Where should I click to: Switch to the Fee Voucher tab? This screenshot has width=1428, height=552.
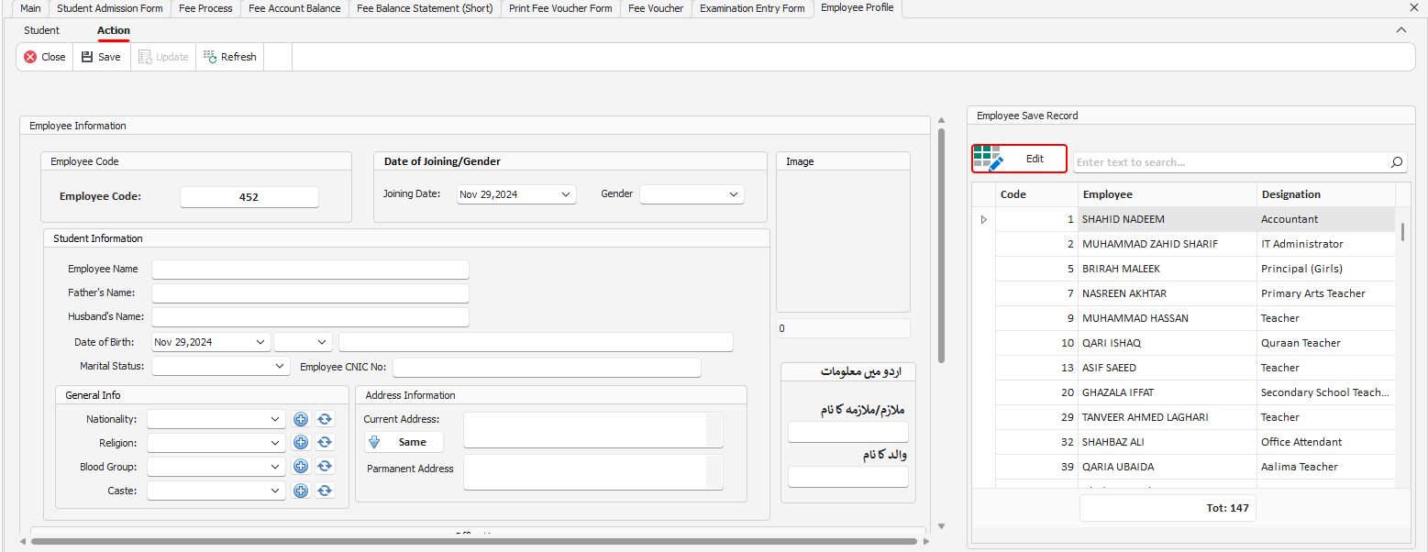tap(655, 8)
